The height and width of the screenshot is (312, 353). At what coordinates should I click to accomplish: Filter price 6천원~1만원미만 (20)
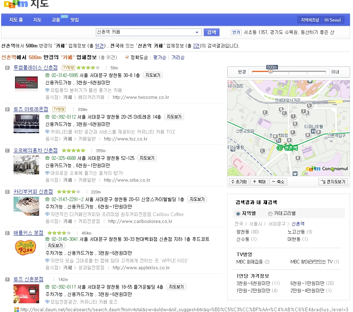click(312, 283)
